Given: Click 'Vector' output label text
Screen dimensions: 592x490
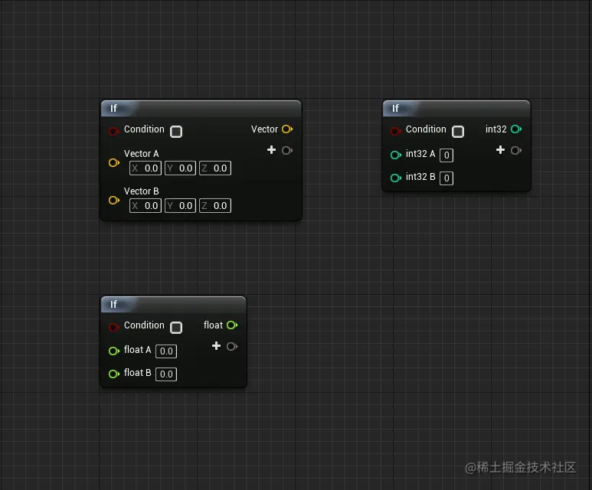Looking at the screenshot, I should pyautogui.click(x=264, y=129).
